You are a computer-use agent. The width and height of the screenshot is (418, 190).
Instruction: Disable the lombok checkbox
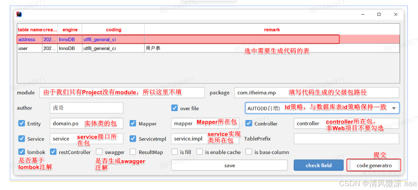click(x=22, y=152)
